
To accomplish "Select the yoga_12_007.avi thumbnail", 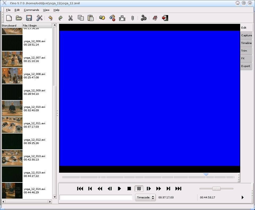I will tap(12, 59).
